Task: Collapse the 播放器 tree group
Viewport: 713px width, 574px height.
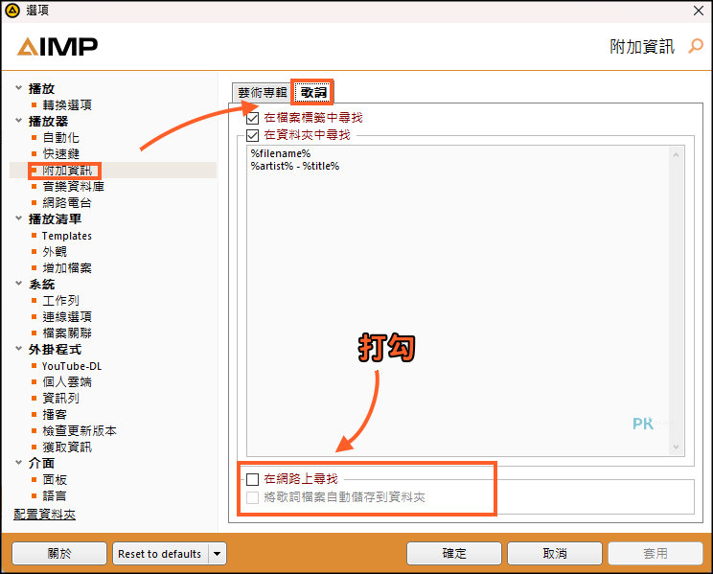Action: (18, 121)
